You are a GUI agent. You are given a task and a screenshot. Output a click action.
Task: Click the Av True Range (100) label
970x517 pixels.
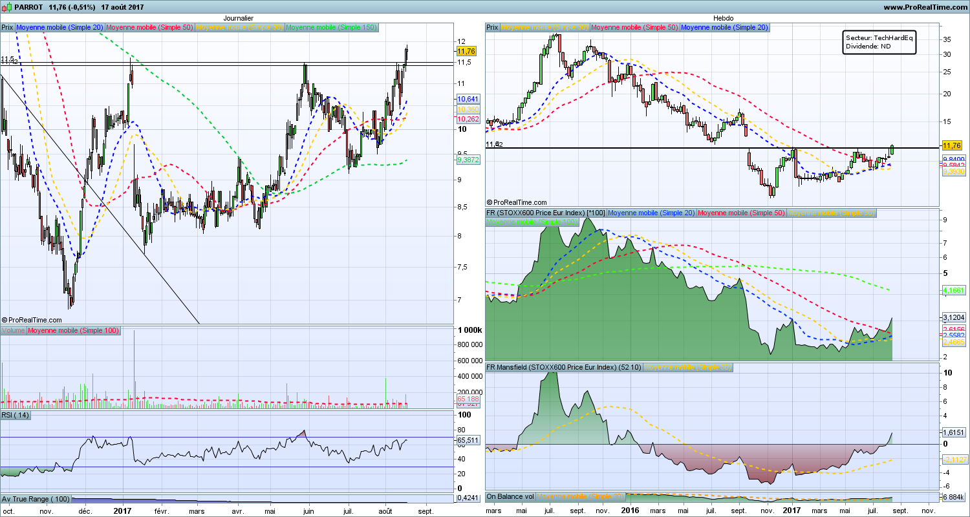pos(36,499)
